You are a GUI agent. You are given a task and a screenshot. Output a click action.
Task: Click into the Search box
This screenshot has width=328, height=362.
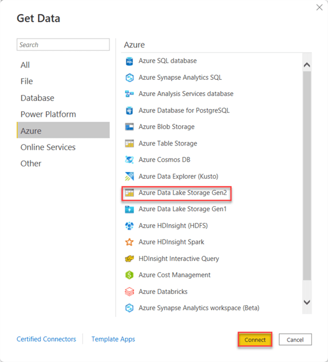coord(63,44)
